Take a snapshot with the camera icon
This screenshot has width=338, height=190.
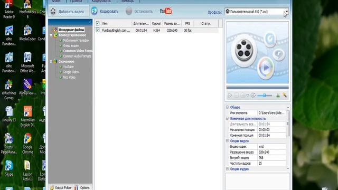click(x=243, y=95)
